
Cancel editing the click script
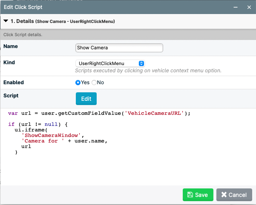pyautogui.click(x=234, y=195)
